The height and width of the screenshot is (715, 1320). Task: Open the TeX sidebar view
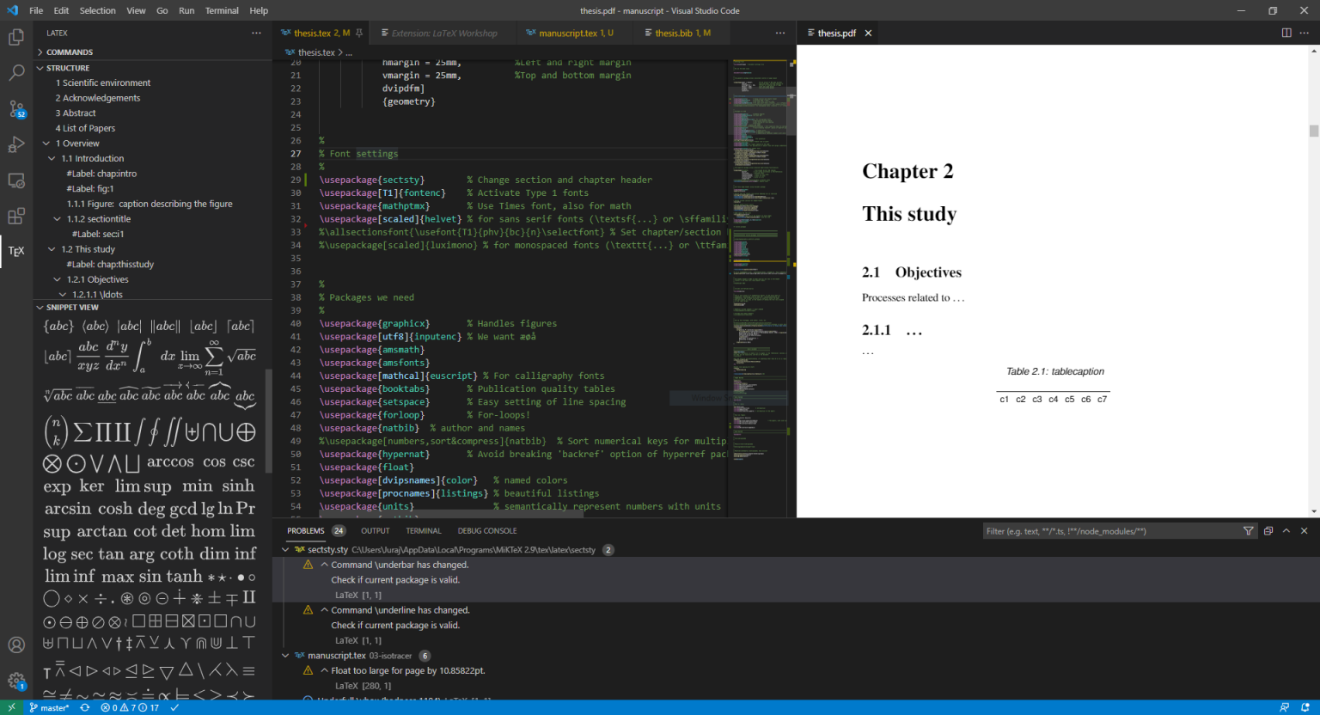coord(15,250)
